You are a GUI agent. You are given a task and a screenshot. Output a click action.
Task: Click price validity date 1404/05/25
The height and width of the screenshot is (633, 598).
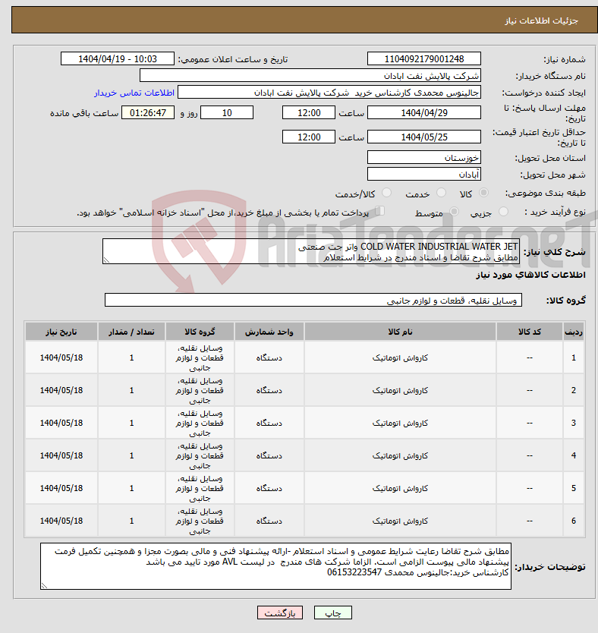(x=424, y=137)
